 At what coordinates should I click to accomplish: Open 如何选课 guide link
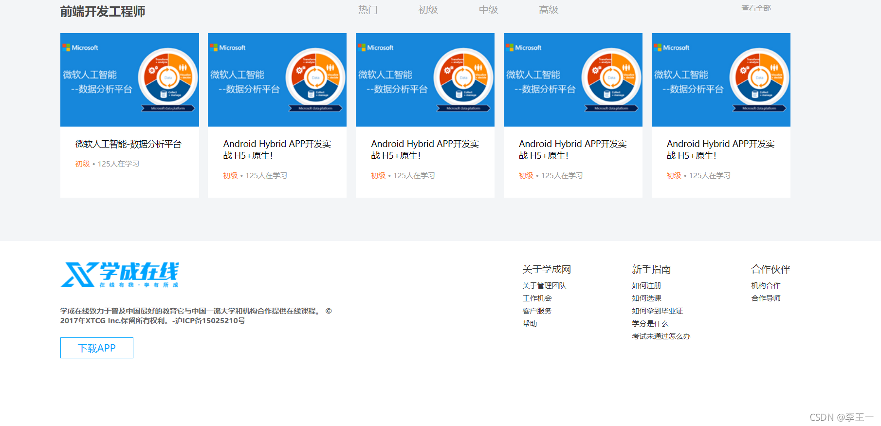coord(646,298)
